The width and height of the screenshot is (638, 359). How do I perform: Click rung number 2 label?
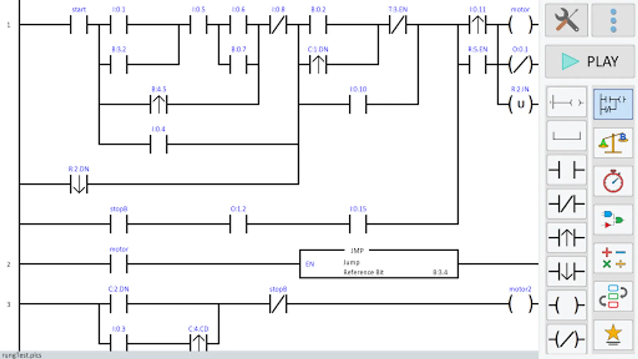click(x=8, y=264)
